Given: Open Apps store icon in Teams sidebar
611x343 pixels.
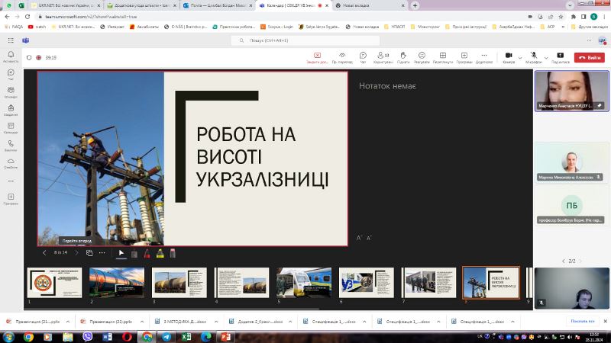Looking at the screenshot, I should (11, 199).
